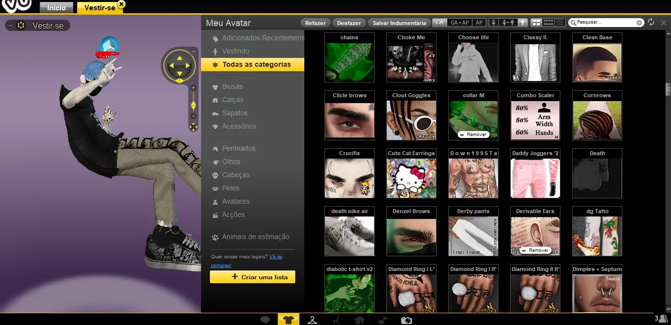Select Todas as categorias

pyautogui.click(x=253, y=64)
